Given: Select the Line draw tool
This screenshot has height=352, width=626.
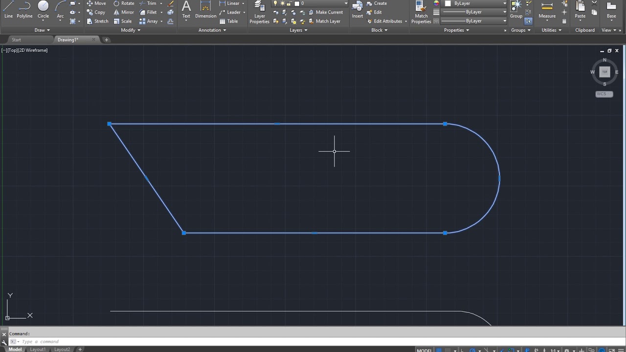Looking at the screenshot, I should pyautogui.click(x=8, y=10).
